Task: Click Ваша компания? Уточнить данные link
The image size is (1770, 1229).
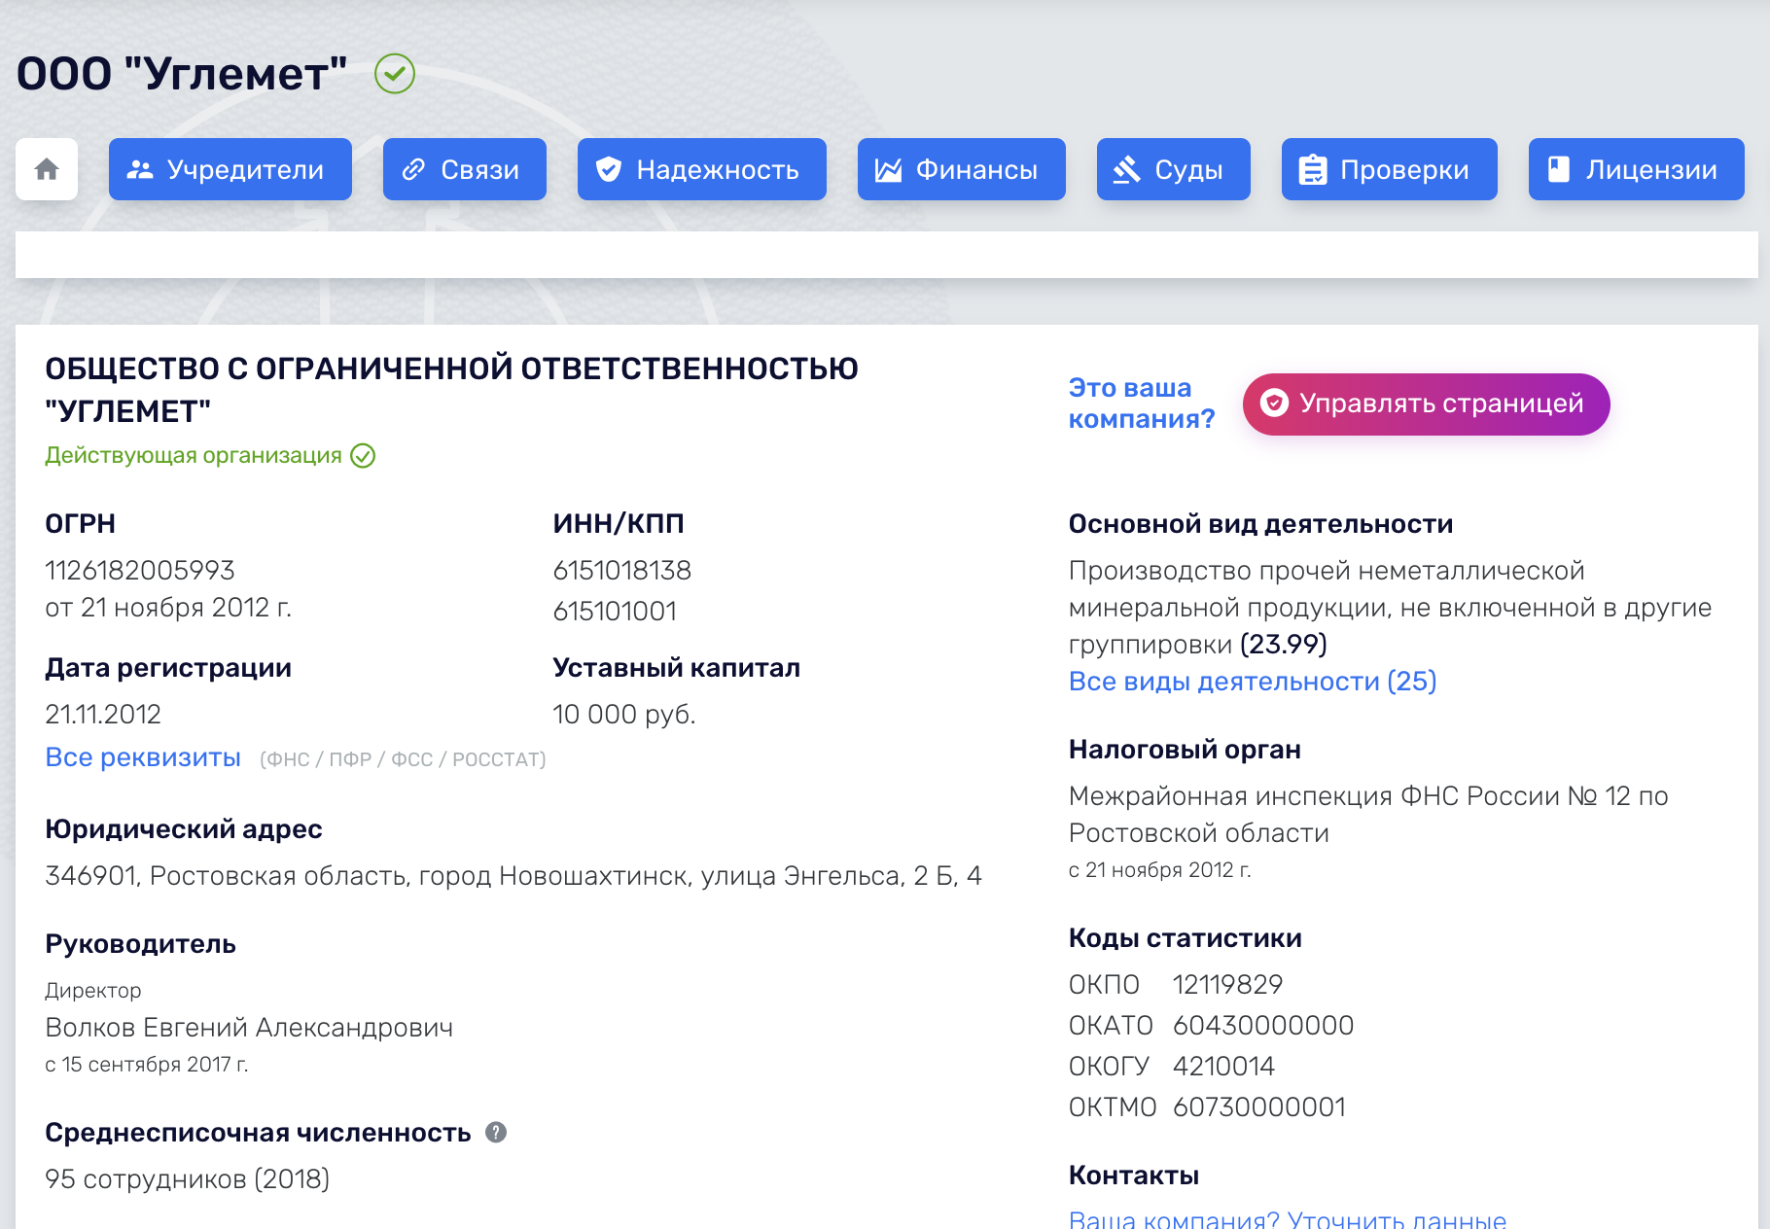Action: pos(1288,1218)
